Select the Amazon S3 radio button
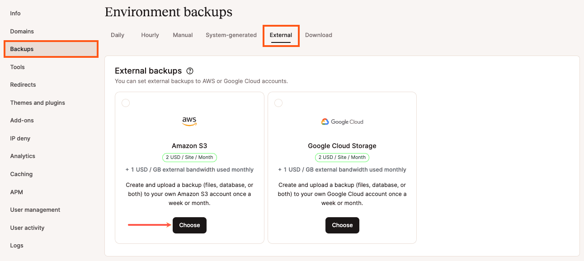This screenshot has width=584, height=261. click(126, 103)
